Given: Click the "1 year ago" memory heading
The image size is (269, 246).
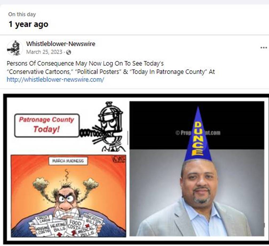Looking at the screenshot, I should click(29, 24).
